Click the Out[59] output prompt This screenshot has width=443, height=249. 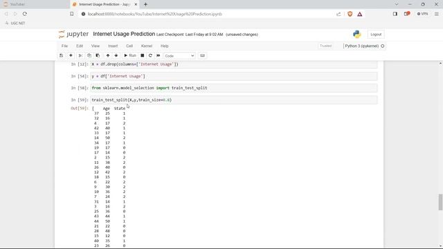[x=80, y=109]
